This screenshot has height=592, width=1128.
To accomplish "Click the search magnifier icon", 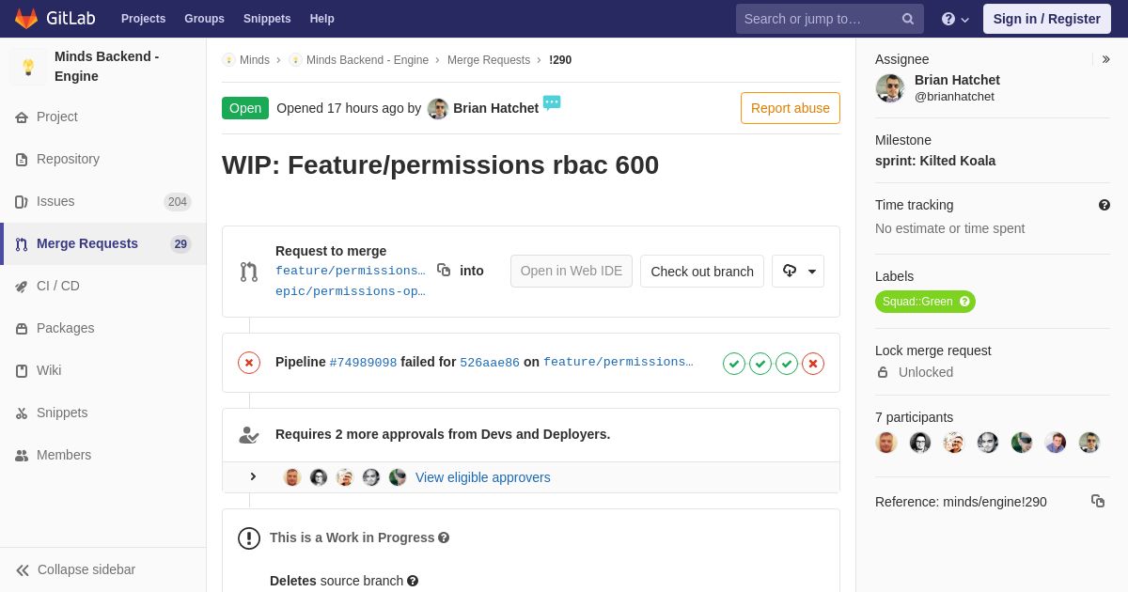I will (908, 19).
